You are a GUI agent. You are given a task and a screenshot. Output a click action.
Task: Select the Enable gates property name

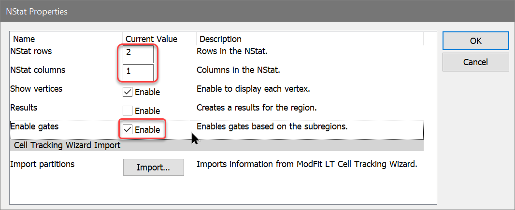[x=34, y=126]
